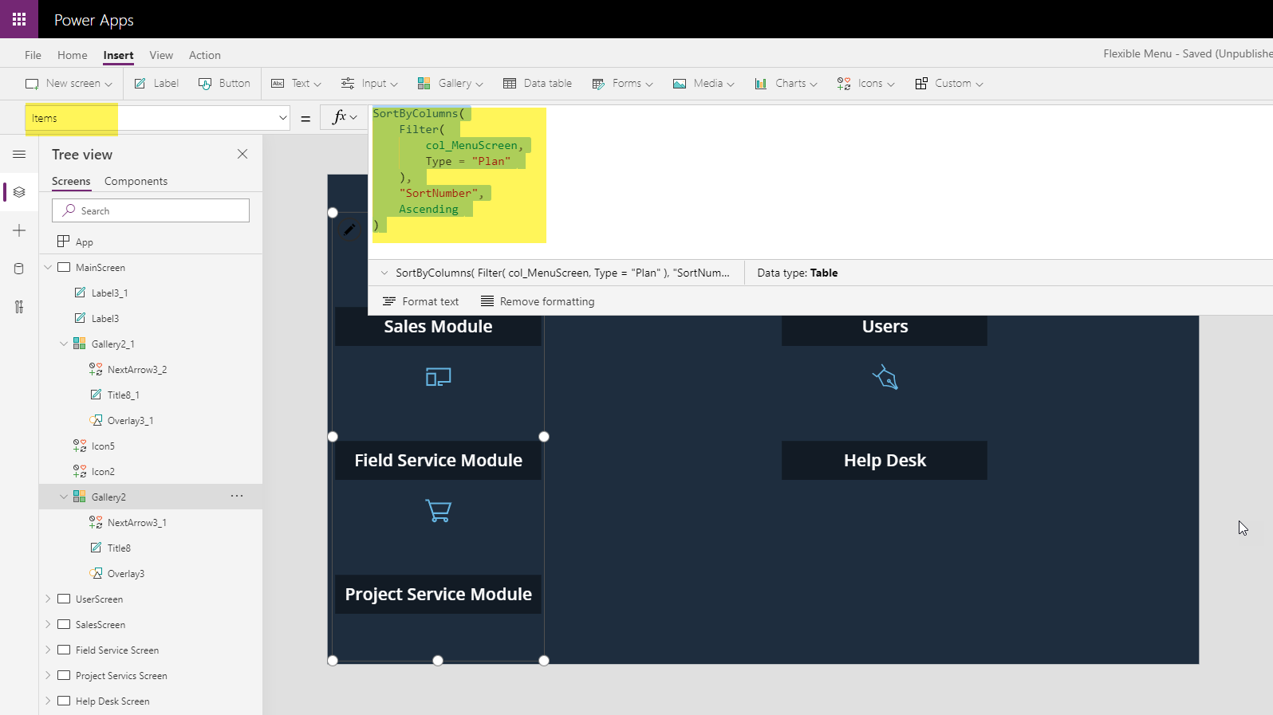The image size is (1273, 715).
Task: Select Overlay3_1 in the tree
Action: [x=130, y=420]
